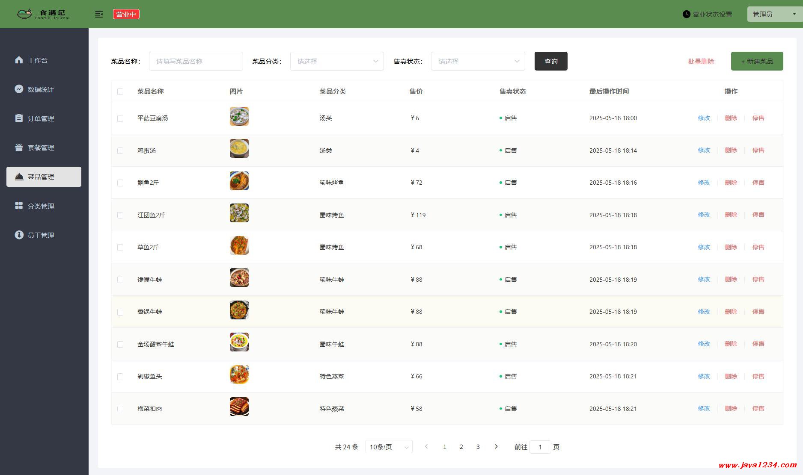Select the 梅菜扣肉 row checkbox
The height and width of the screenshot is (475, 803).
(x=120, y=409)
